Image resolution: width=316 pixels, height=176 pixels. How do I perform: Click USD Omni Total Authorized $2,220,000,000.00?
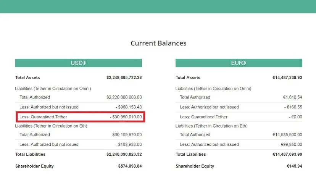point(124,97)
